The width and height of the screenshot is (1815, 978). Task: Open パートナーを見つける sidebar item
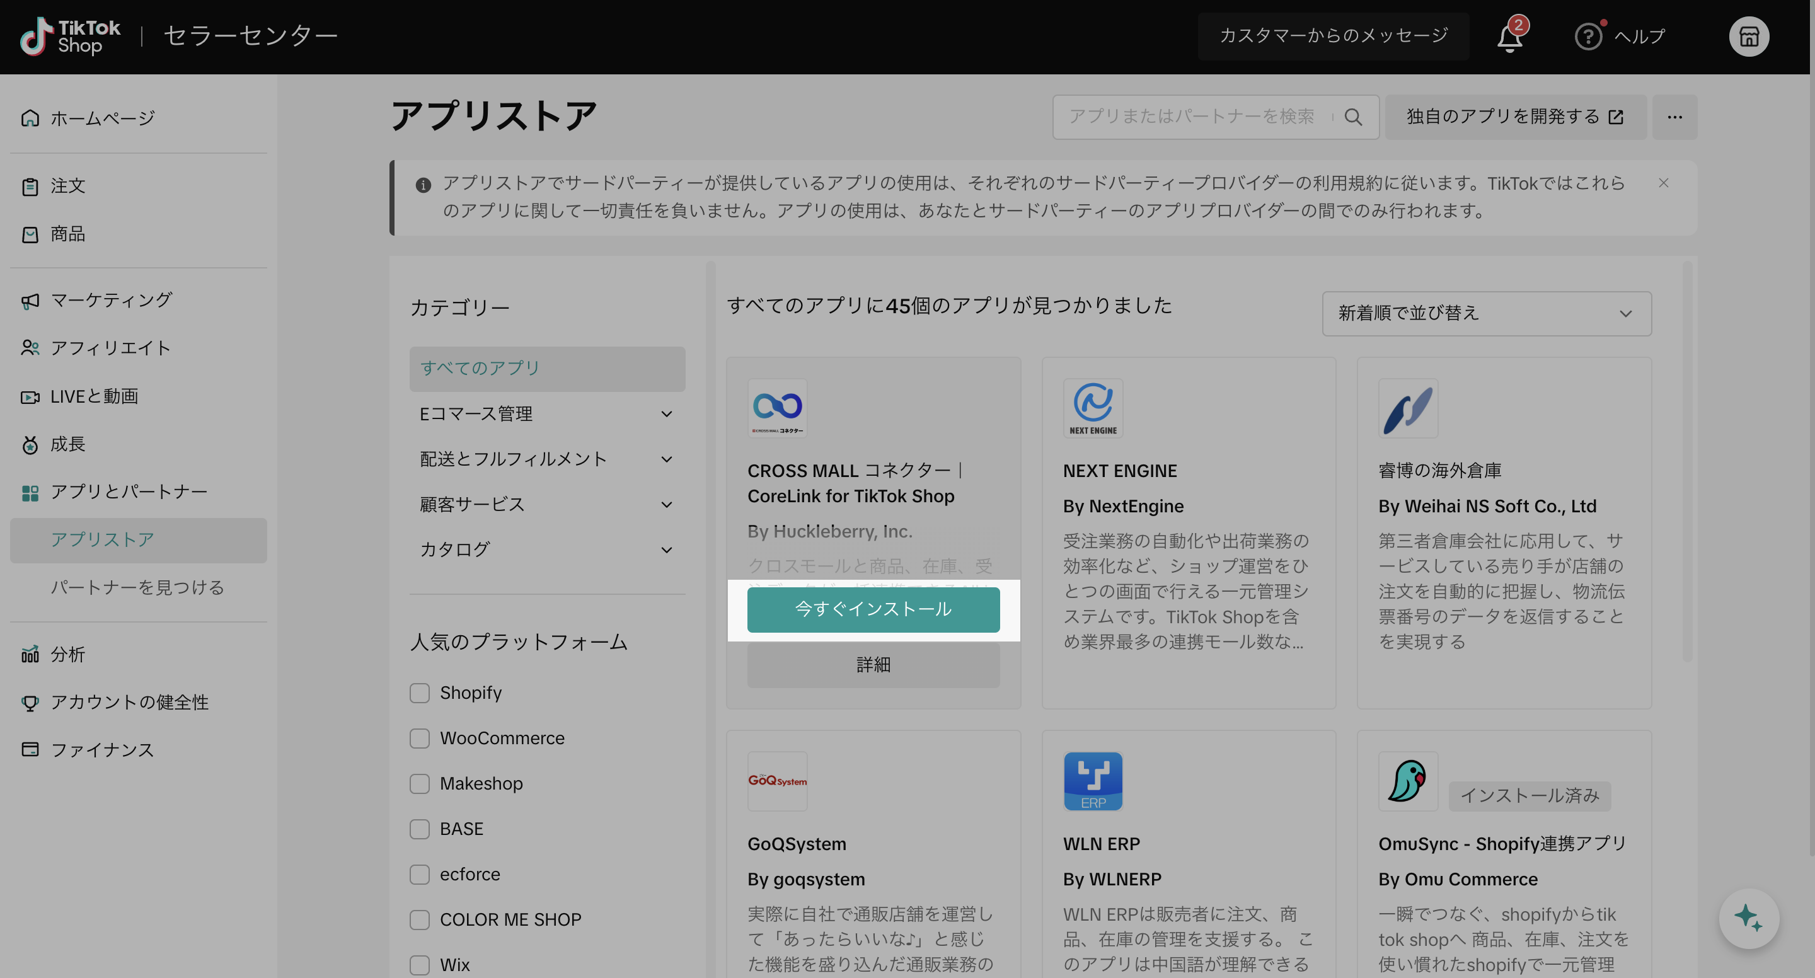(137, 588)
